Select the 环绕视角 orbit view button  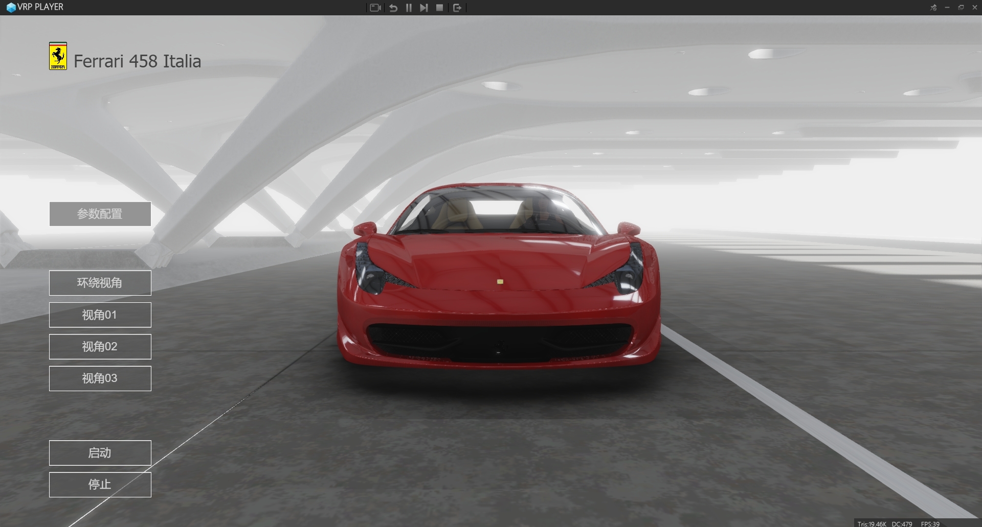click(100, 283)
